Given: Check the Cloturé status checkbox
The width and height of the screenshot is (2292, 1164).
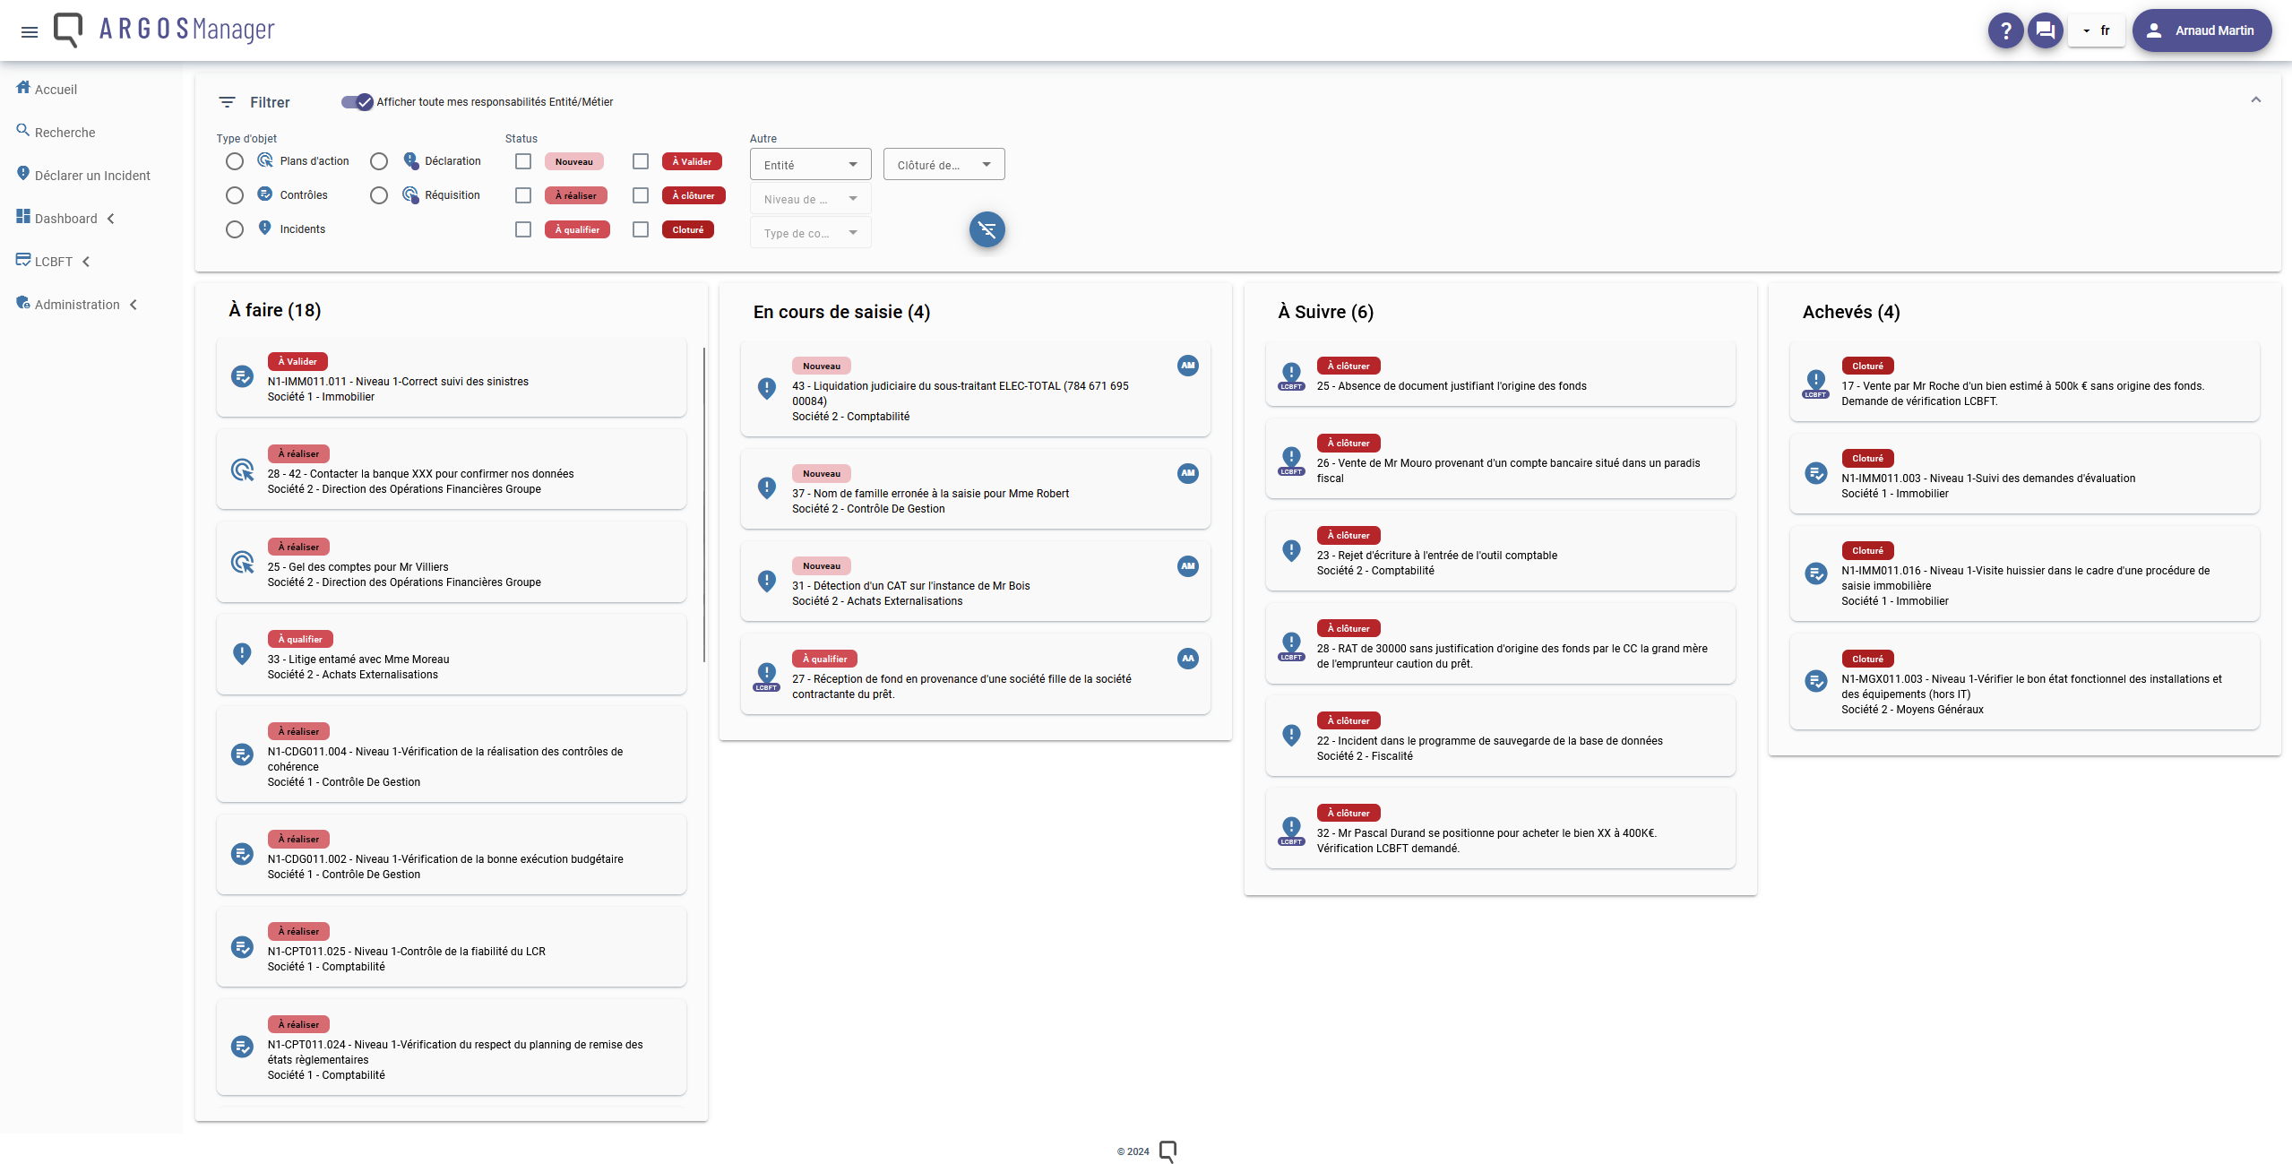Looking at the screenshot, I should point(641,229).
